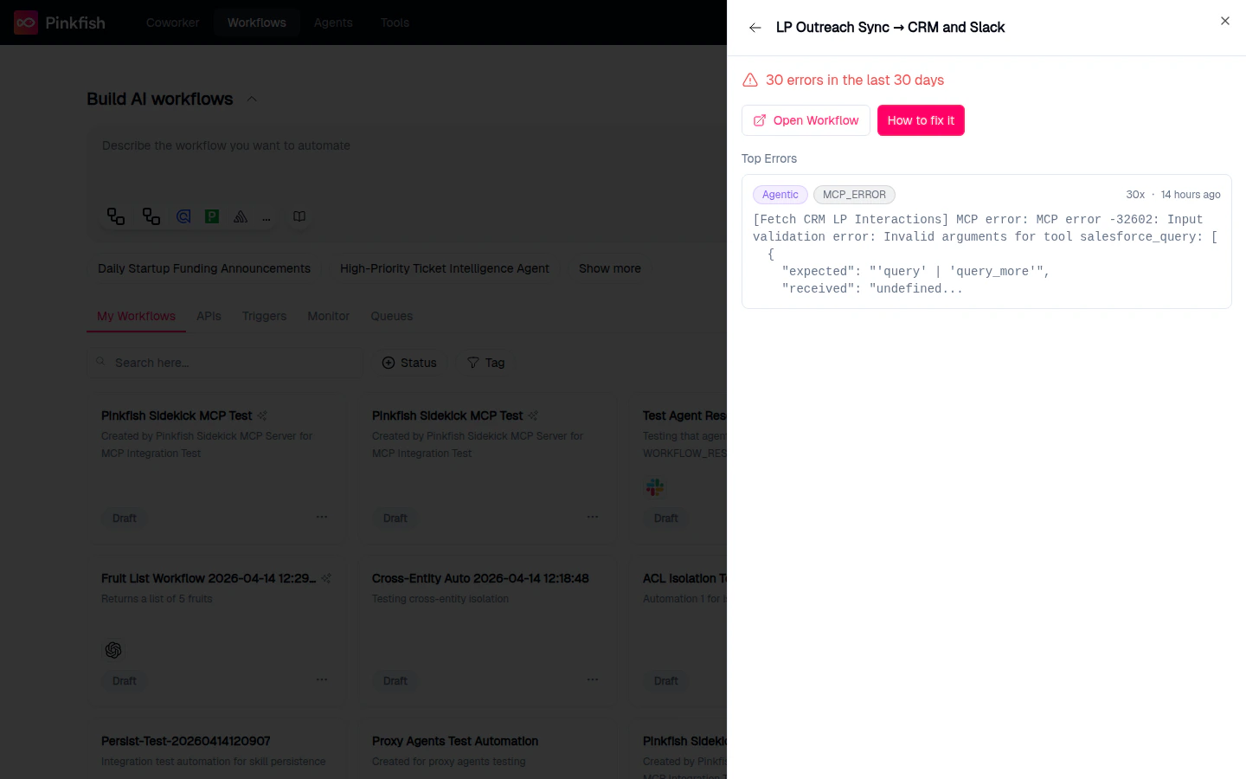Click the How to fix it button
The height and width of the screenshot is (779, 1246).
(x=921, y=120)
